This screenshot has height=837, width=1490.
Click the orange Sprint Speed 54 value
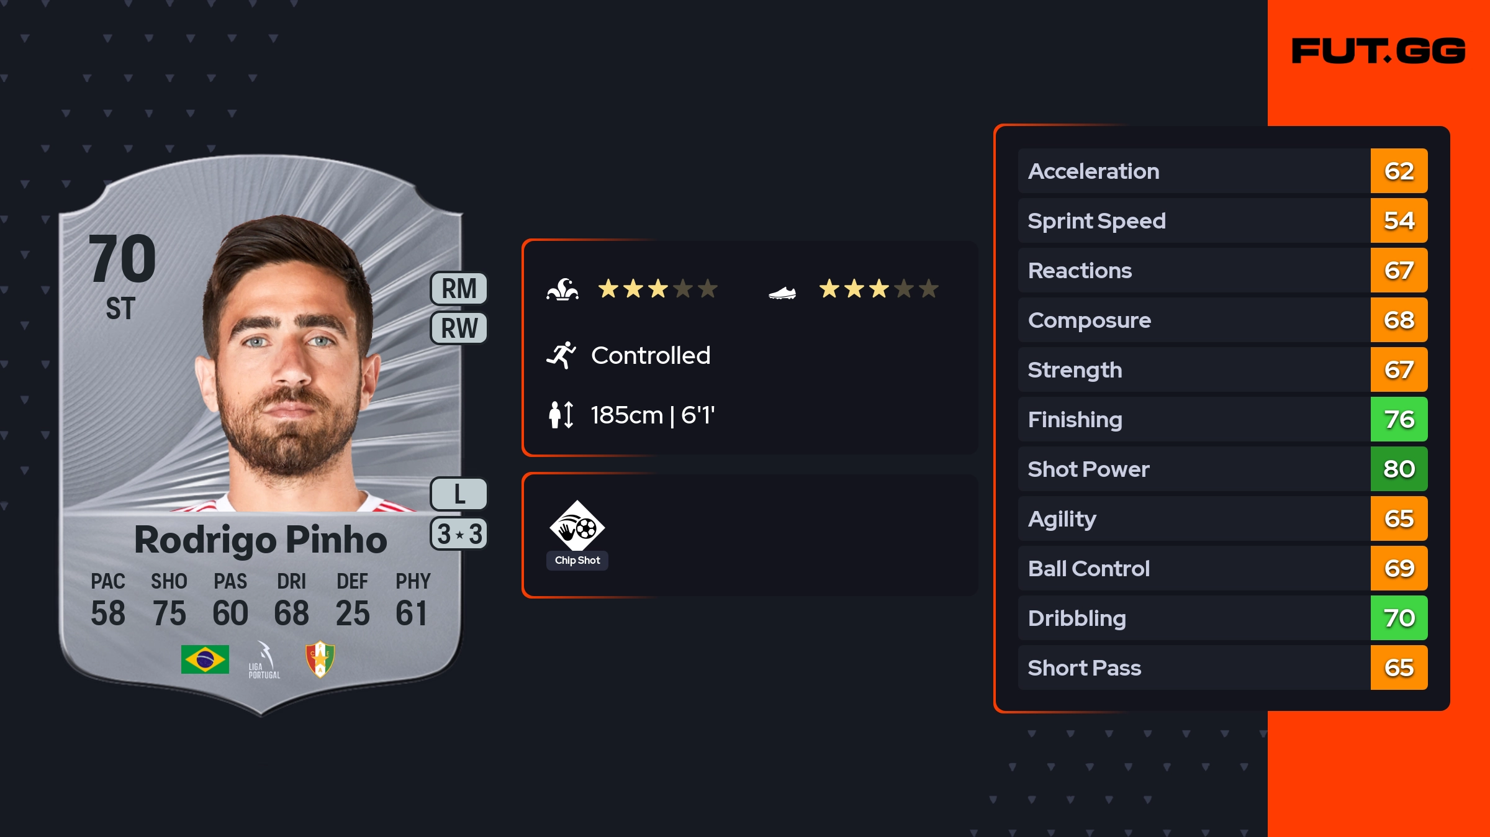pos(1399,221)
